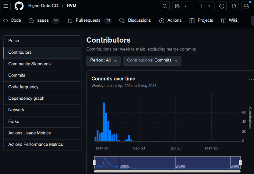254x174 pixels.
Task: Open HigherOrderCO organization link
Action: (43, 6)
